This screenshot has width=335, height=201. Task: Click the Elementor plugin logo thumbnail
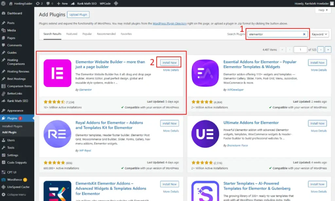click(x=58, y=73)
